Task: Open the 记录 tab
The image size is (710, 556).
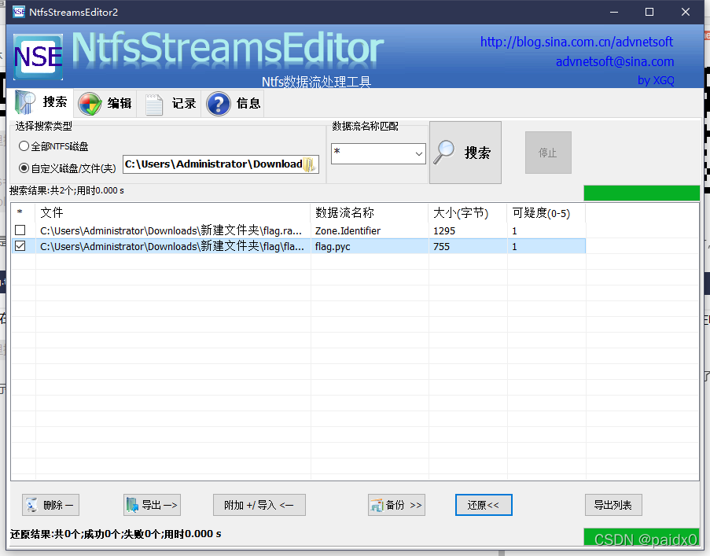Action: (171, 104)
